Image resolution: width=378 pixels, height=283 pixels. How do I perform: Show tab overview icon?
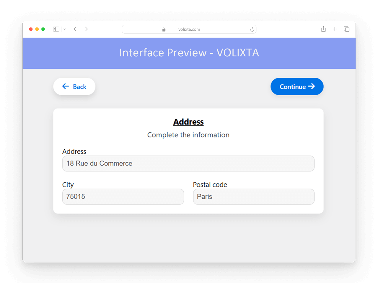coord(347,29)
